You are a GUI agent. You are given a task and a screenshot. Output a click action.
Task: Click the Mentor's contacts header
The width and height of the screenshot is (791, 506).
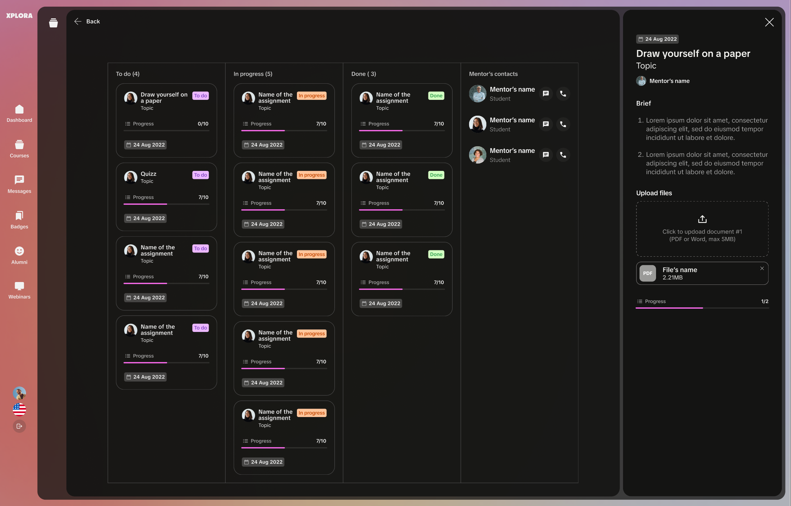[x=493, y=74]
